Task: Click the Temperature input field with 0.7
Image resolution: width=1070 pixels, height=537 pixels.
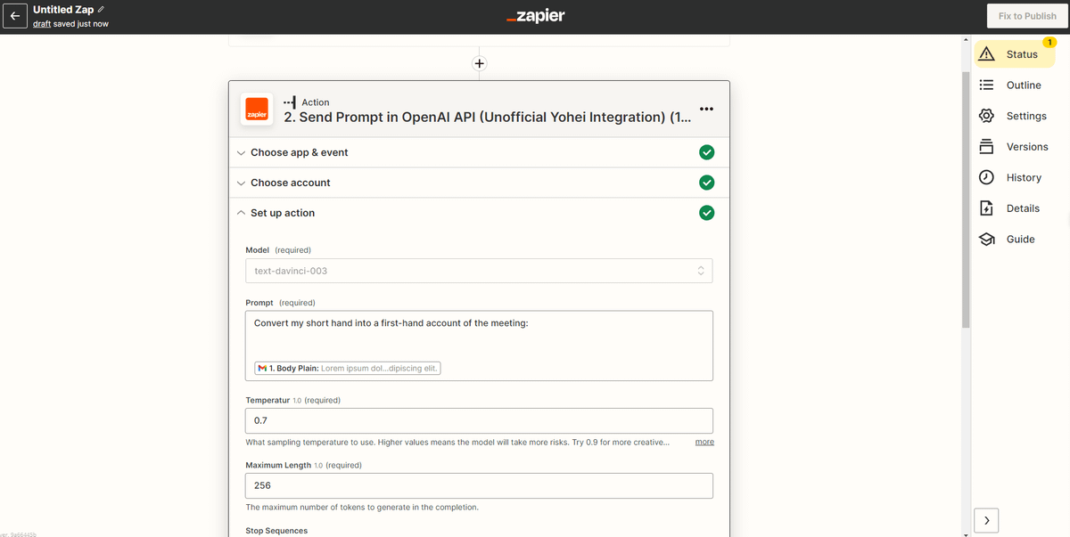Action: click(479, 420)
